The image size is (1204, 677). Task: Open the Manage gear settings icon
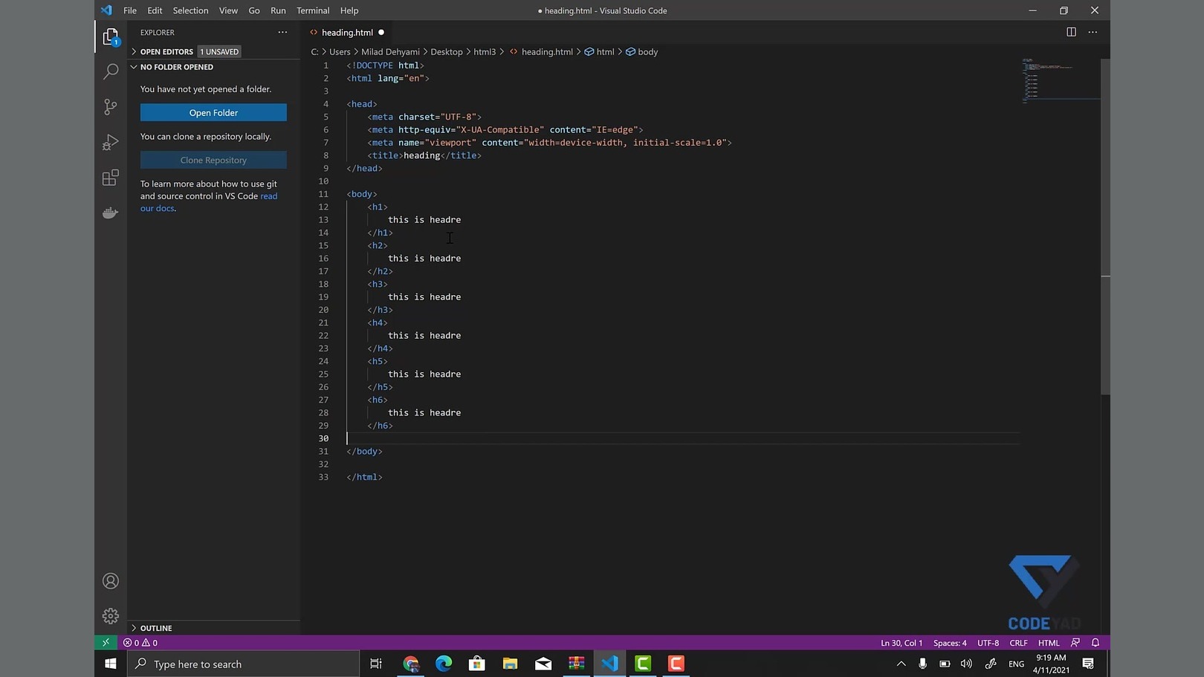click(111, 616)
